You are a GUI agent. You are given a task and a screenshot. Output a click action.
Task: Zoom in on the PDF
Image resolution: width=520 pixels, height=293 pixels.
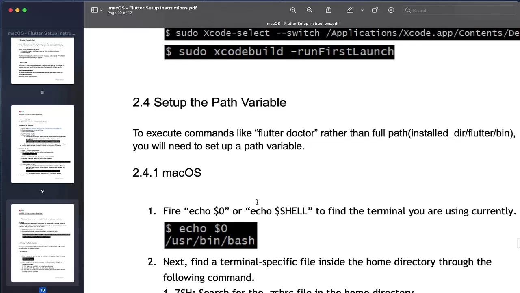[310, 10]
